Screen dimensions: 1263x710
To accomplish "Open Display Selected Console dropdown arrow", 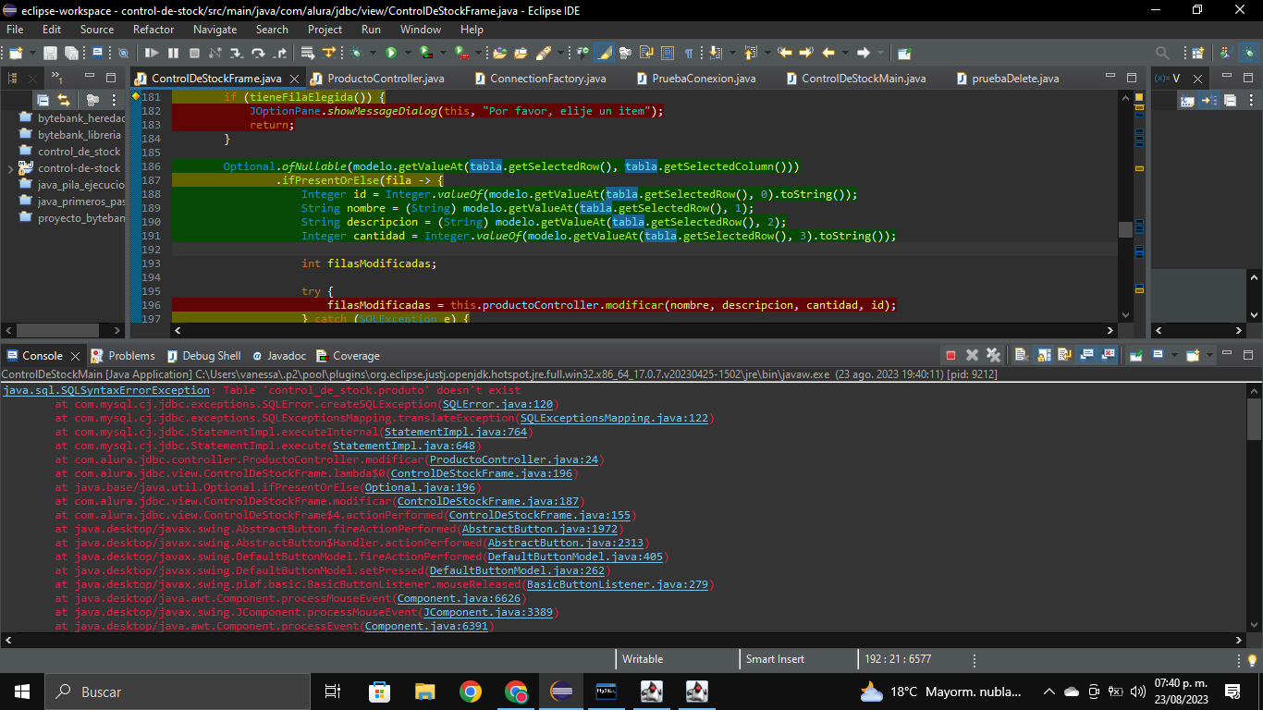I will tap(1174, 355).
